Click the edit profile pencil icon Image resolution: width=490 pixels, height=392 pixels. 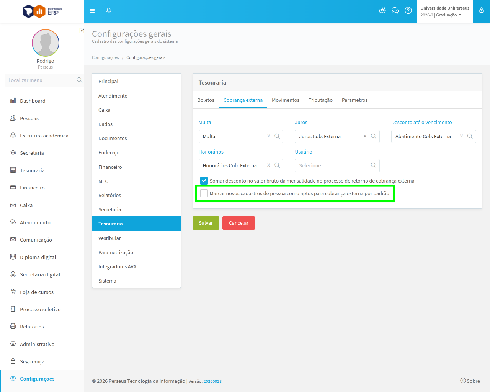click(x=82, y=30)
